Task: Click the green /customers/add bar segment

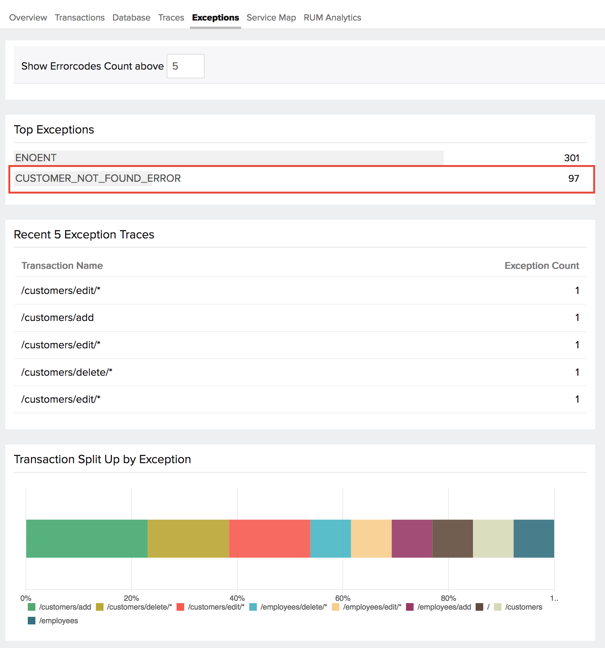Action: 87,538
